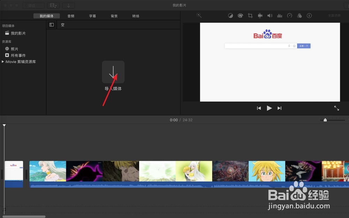This screenshot has width=349, height=218.
Task: Click the import media arrow button
Action: [113, 72]
